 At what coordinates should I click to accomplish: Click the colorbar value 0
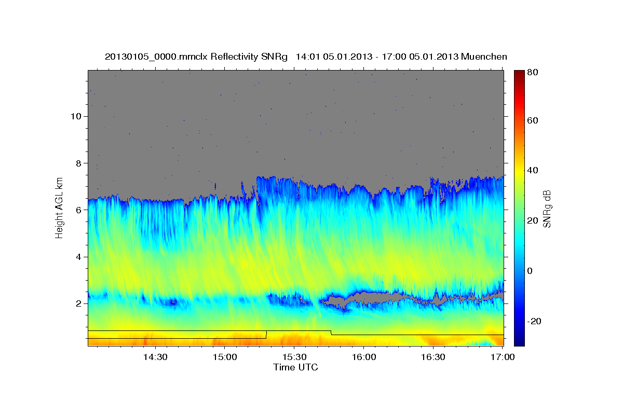coord(531,271)
